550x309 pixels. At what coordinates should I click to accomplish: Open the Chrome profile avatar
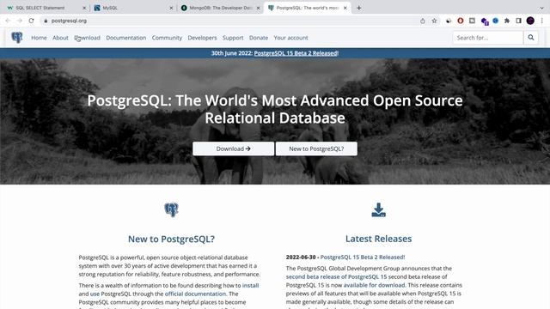click(530, 21)
